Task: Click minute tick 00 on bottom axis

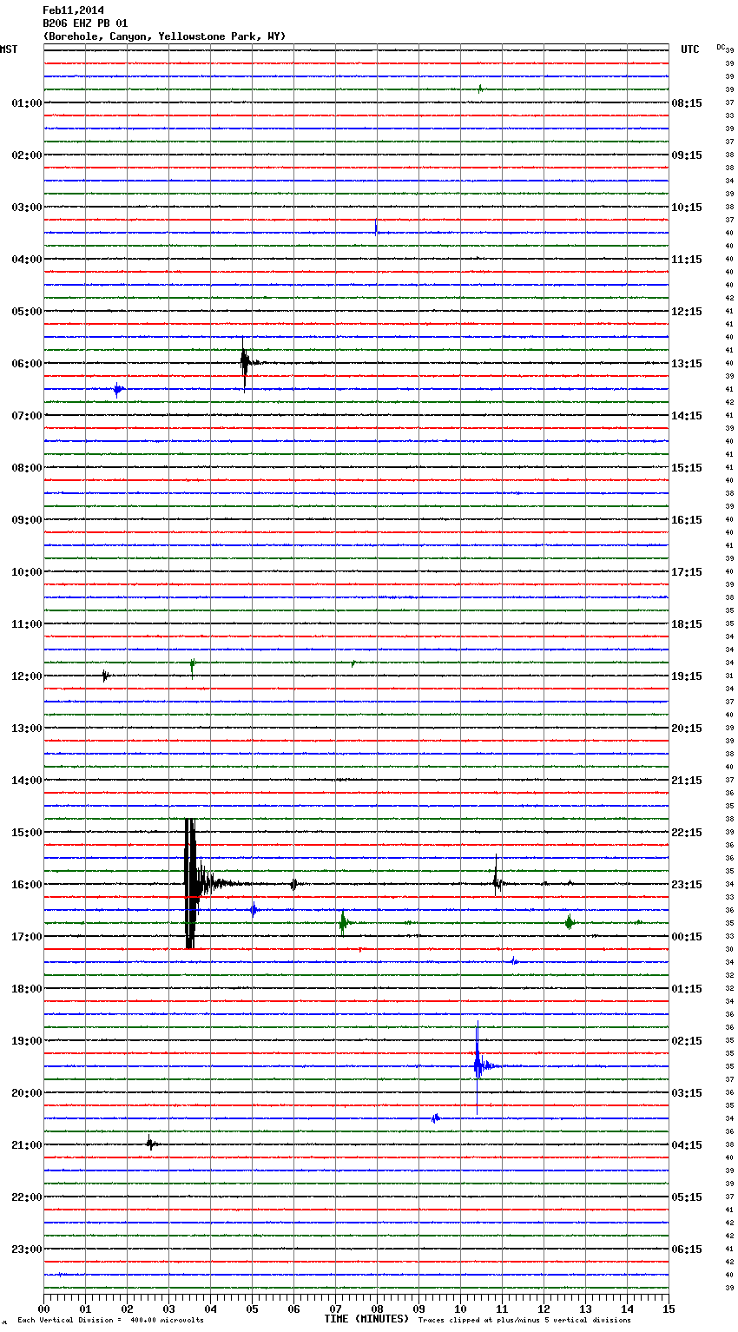Action: 43,1308
